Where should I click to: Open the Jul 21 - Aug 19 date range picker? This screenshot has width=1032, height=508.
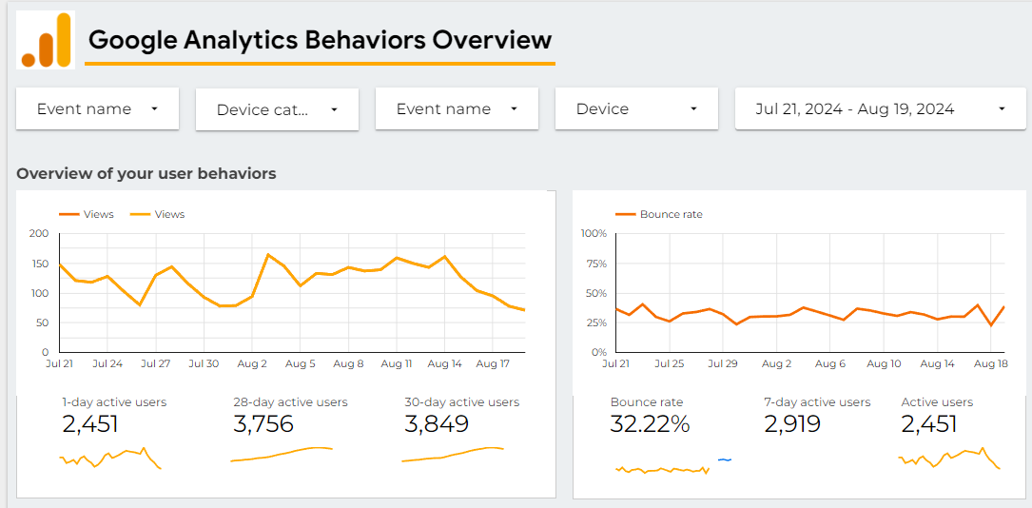pos(881,109)
